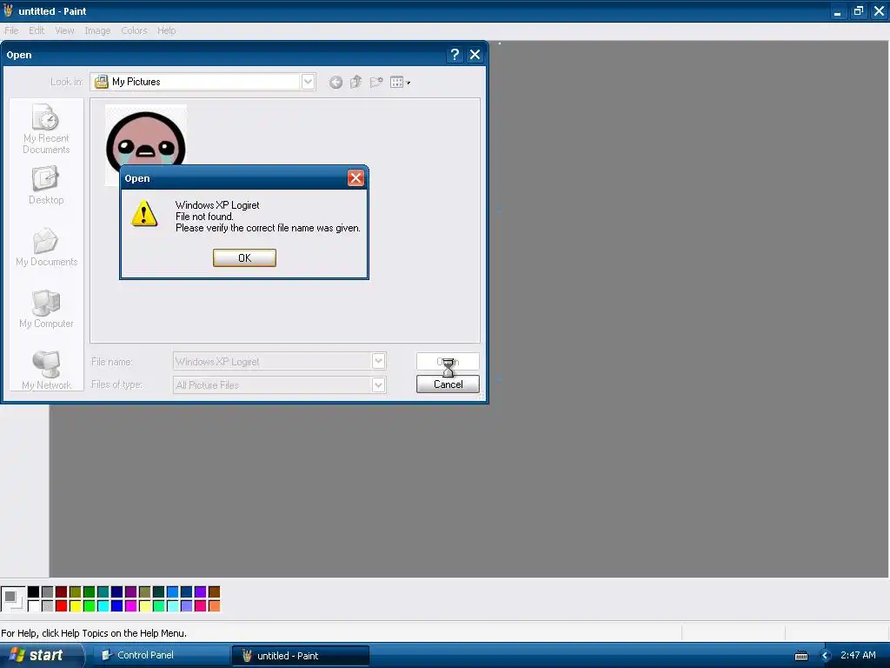Click OK in the file not found dialog
This screenshot has width=890, height=668.
[x=244, y=257]
